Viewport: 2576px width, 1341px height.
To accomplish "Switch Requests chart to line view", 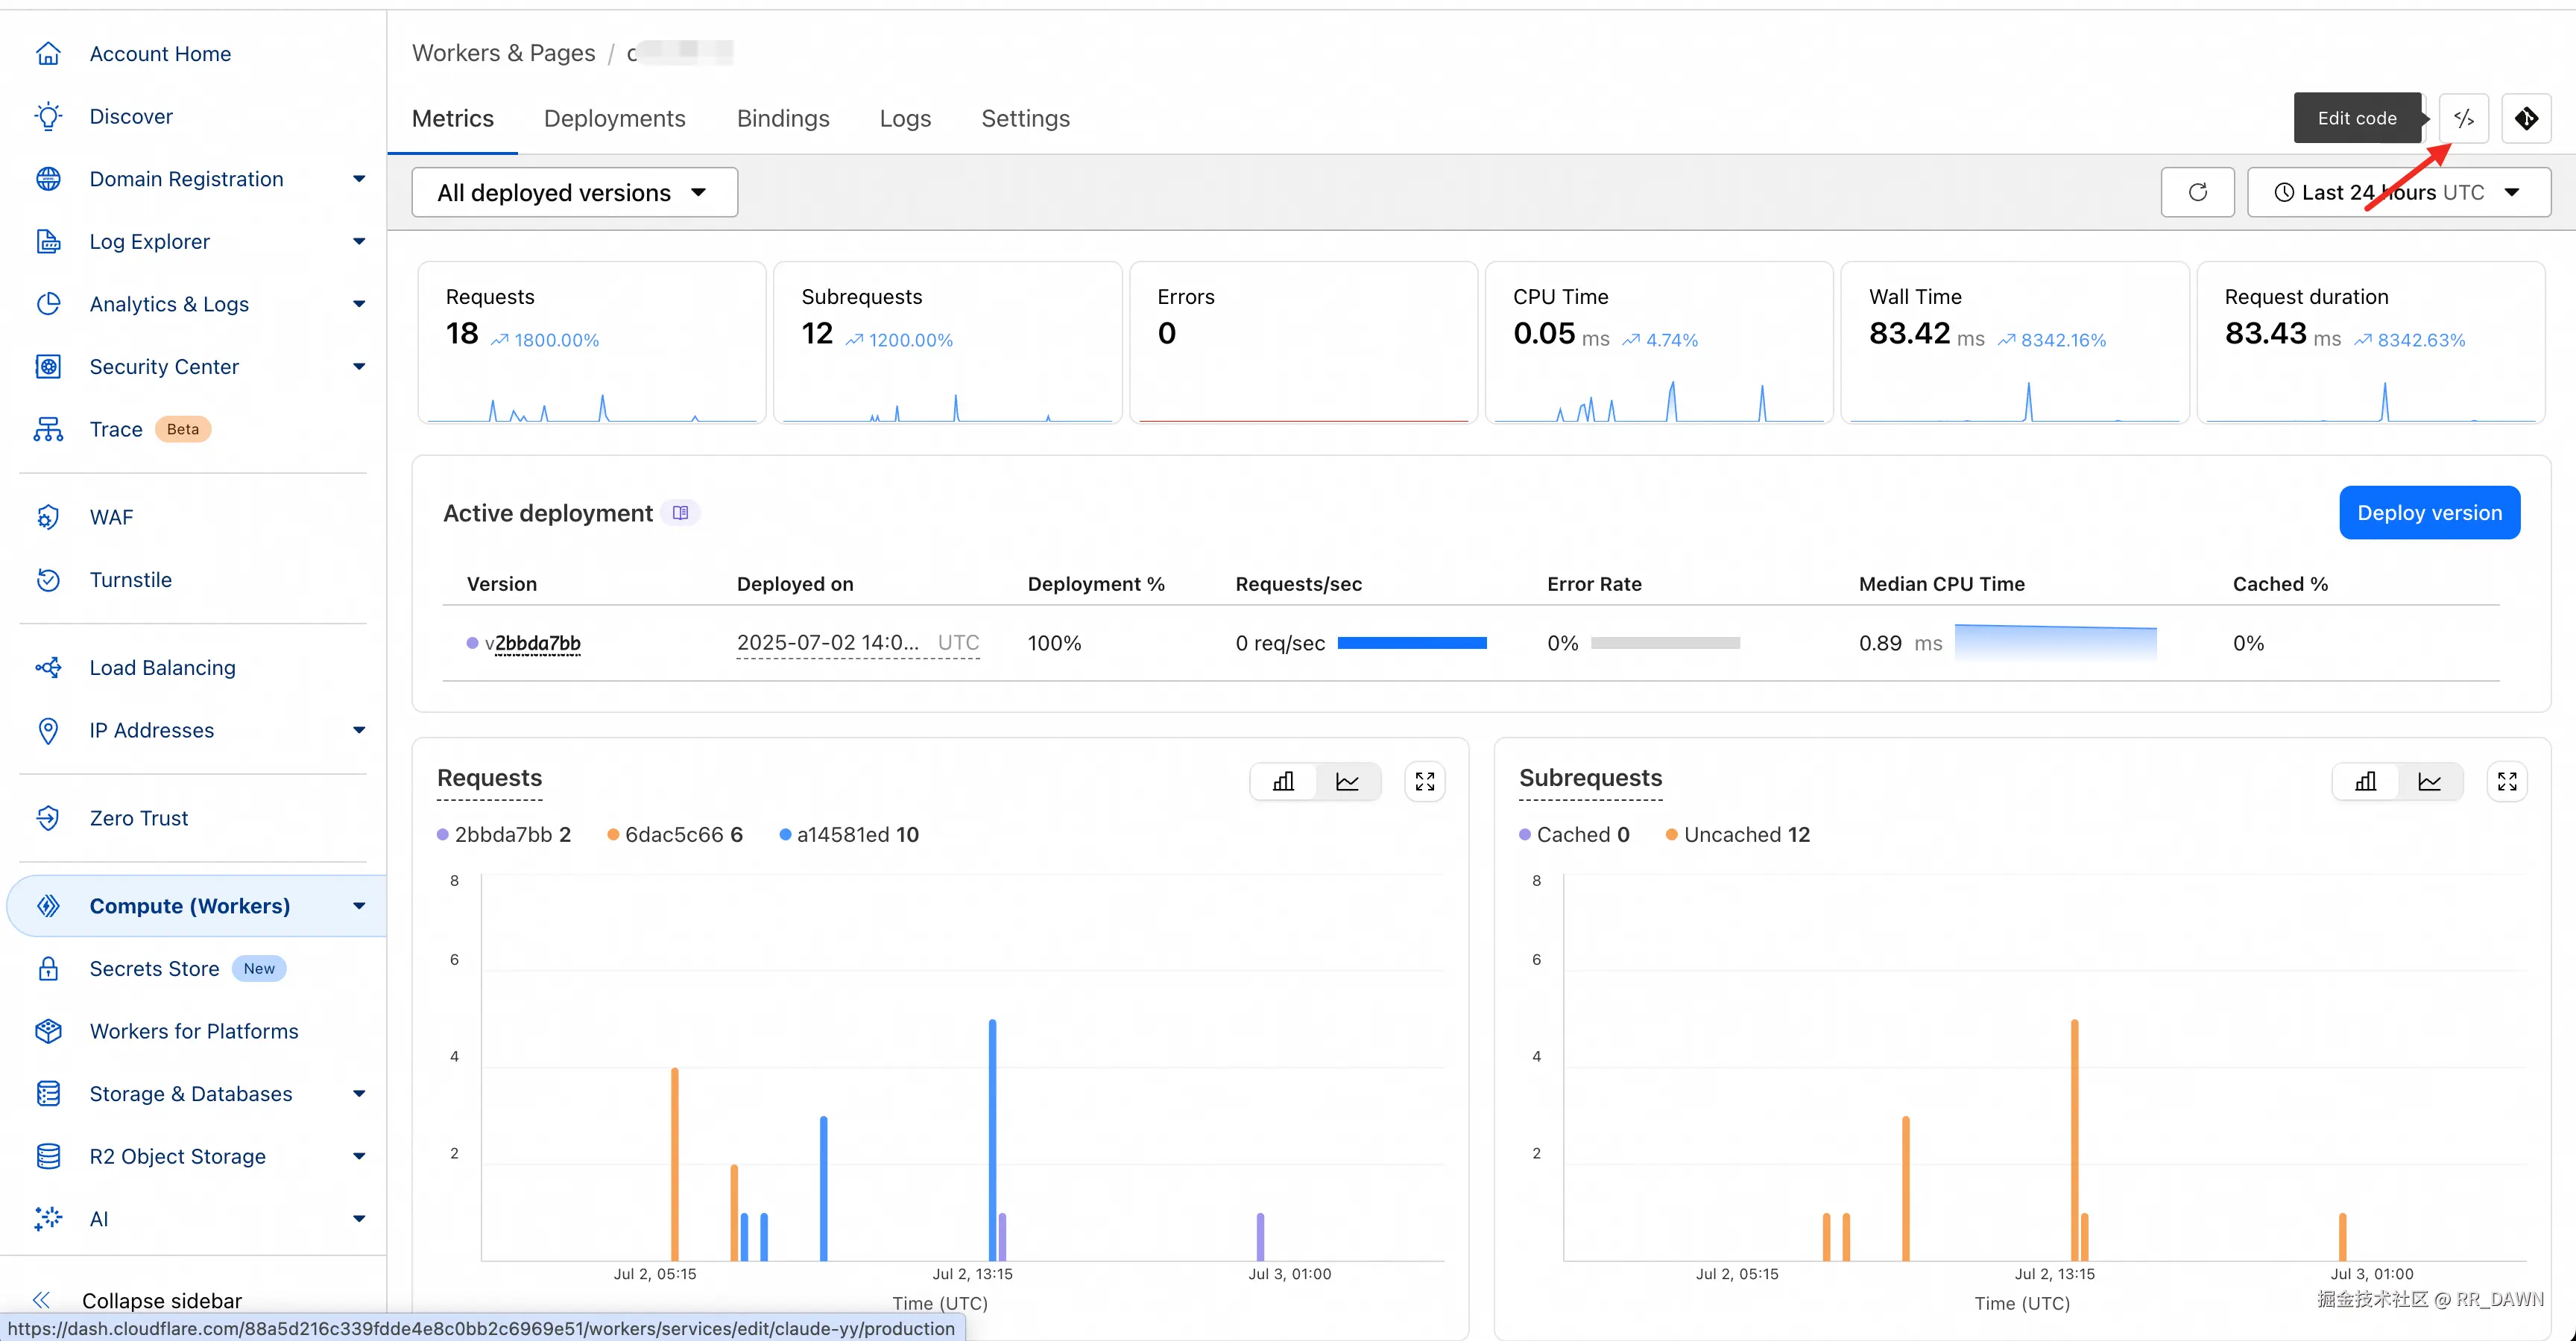I will 1347,782.
